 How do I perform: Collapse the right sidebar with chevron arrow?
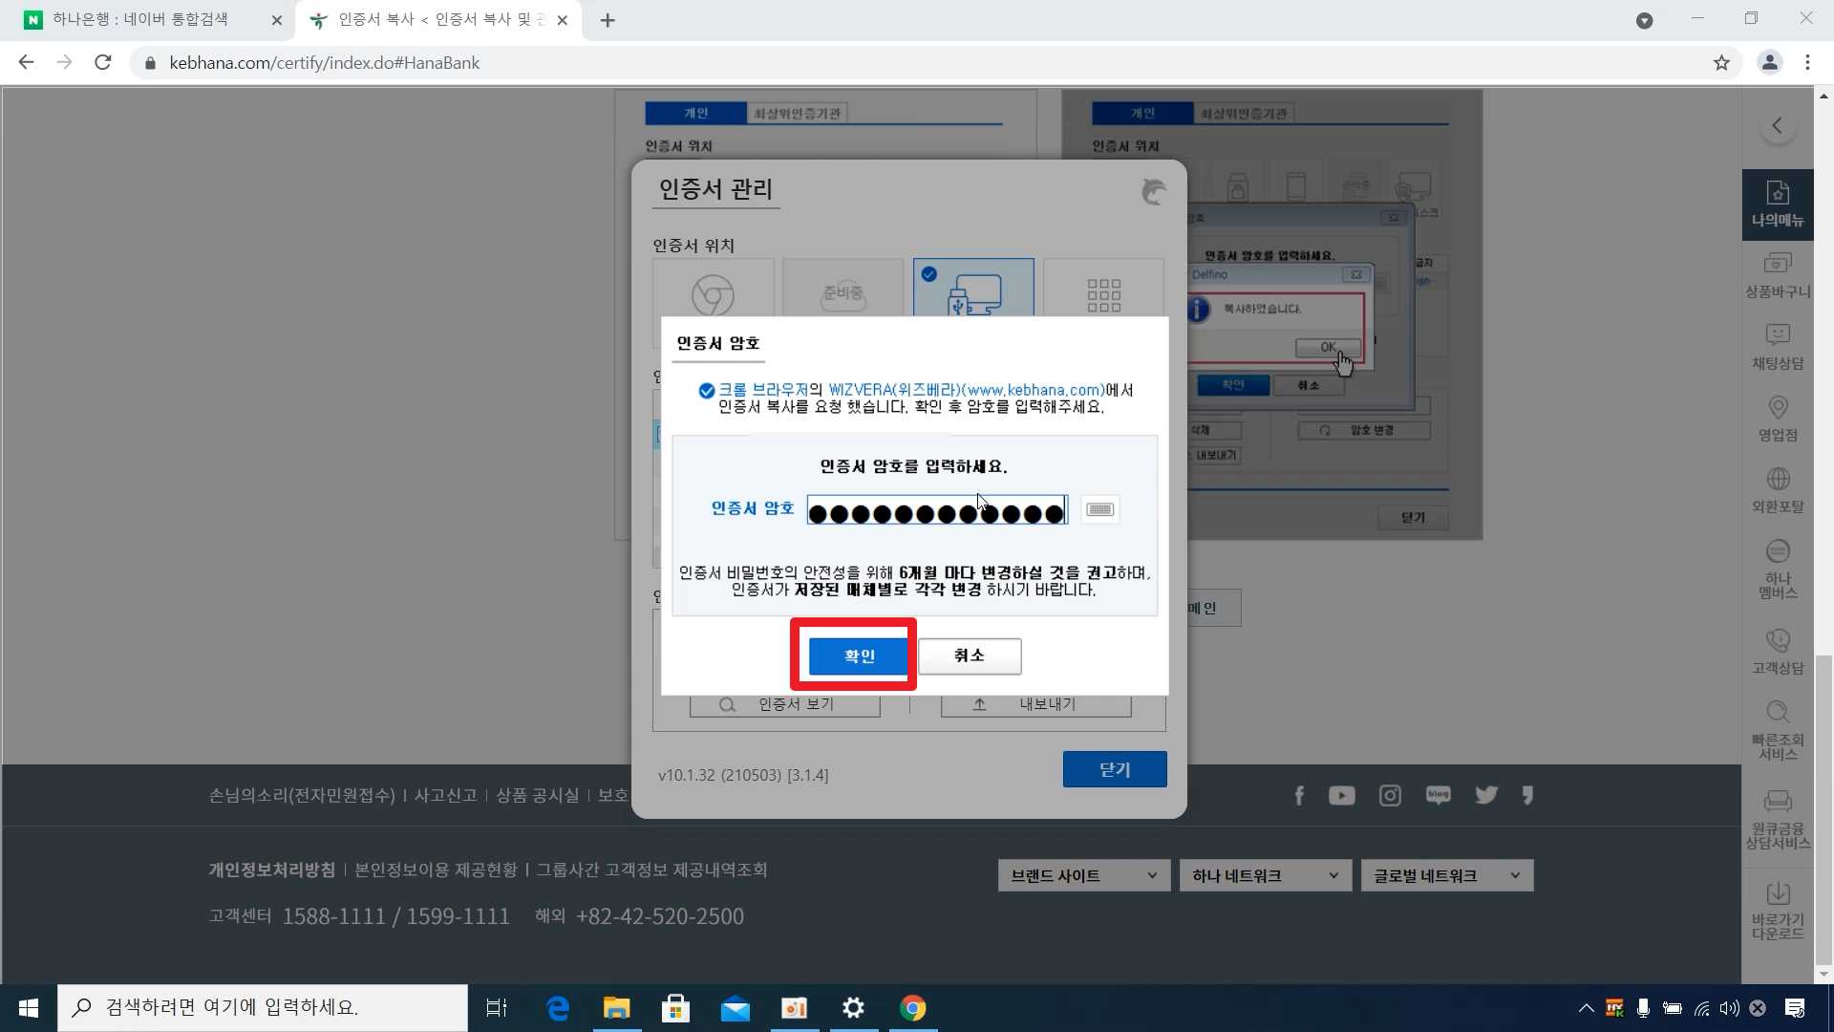coord(1777,125)
